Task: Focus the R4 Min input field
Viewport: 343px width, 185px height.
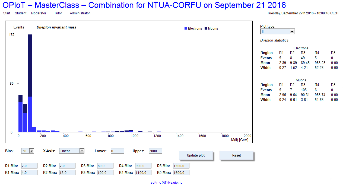Action: 143,166
